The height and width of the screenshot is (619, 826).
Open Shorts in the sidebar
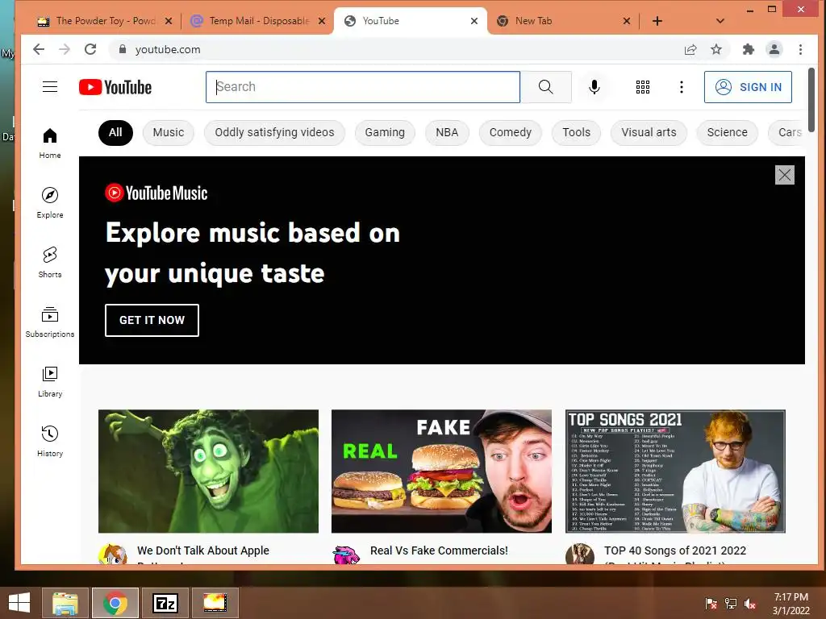click(x=50, y=262)
